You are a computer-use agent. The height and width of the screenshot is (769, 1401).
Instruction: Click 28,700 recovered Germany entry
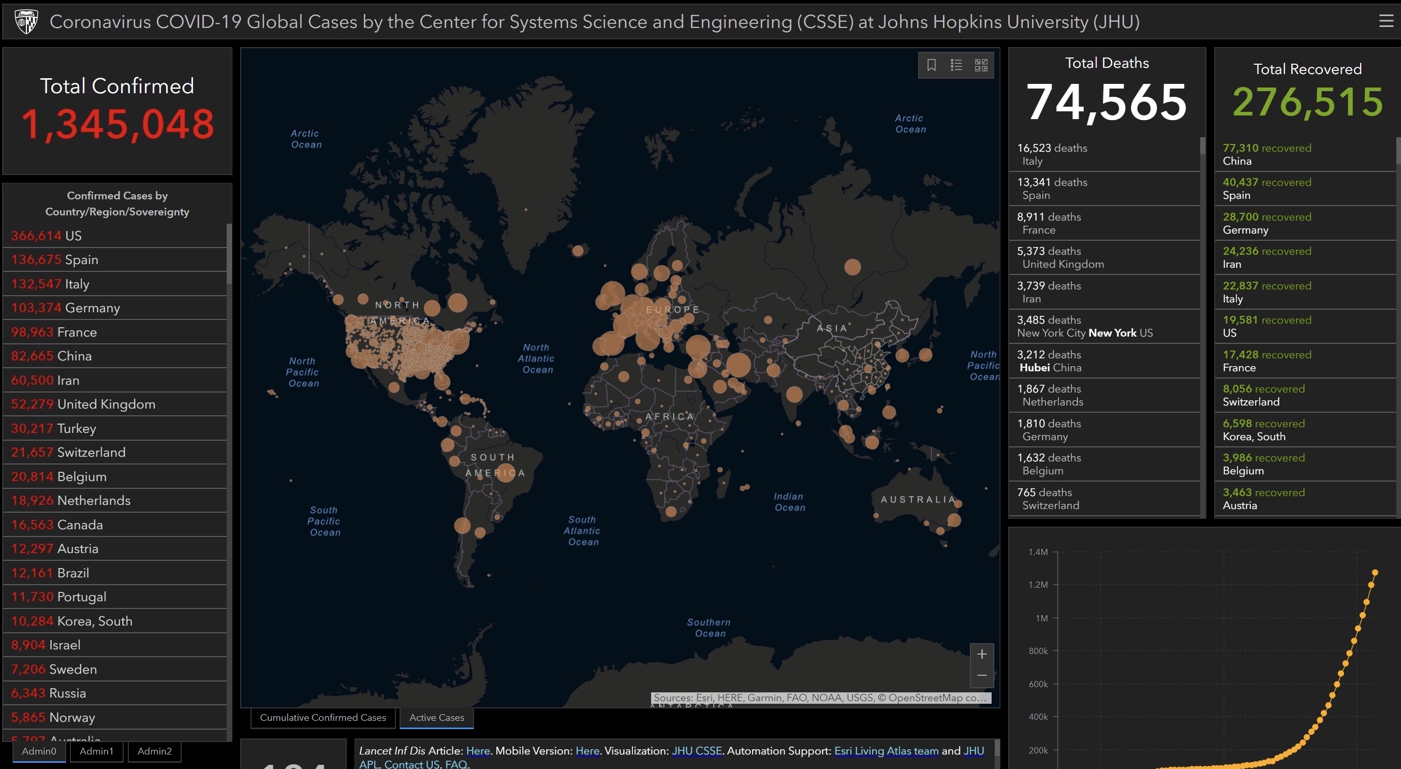tap(1305, 223)
